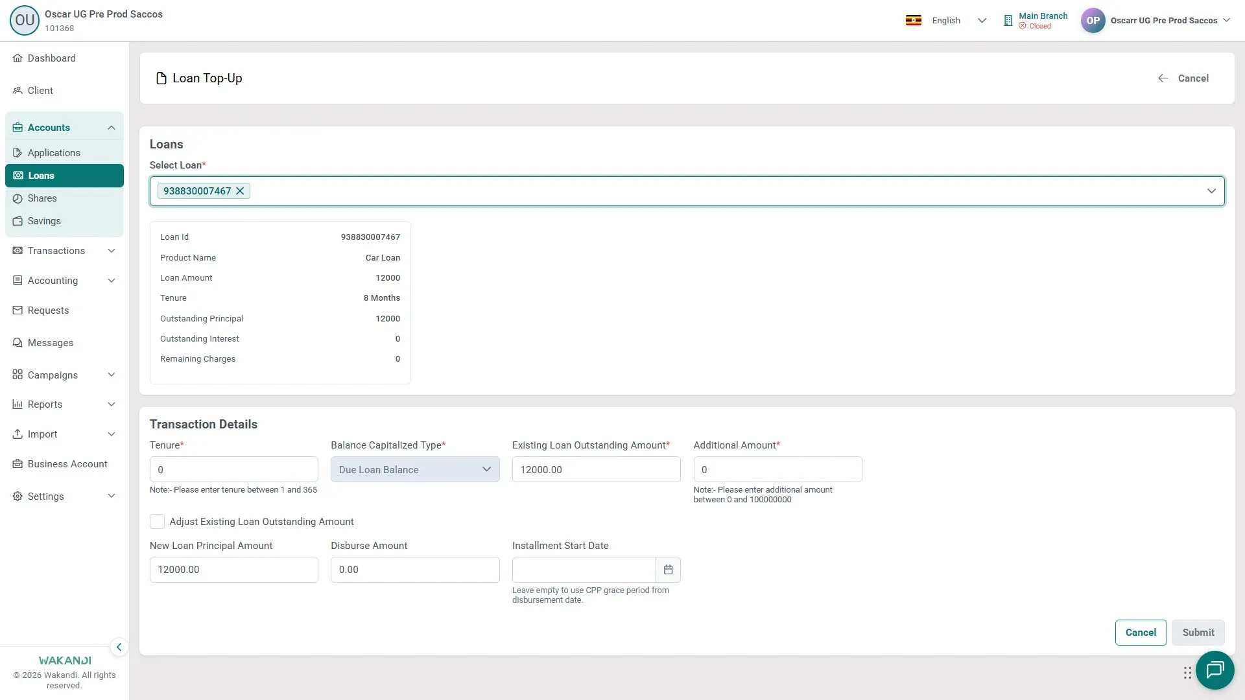Open the Messages menu link
Screen dimensions: 1245x700
tap(64, 343)
